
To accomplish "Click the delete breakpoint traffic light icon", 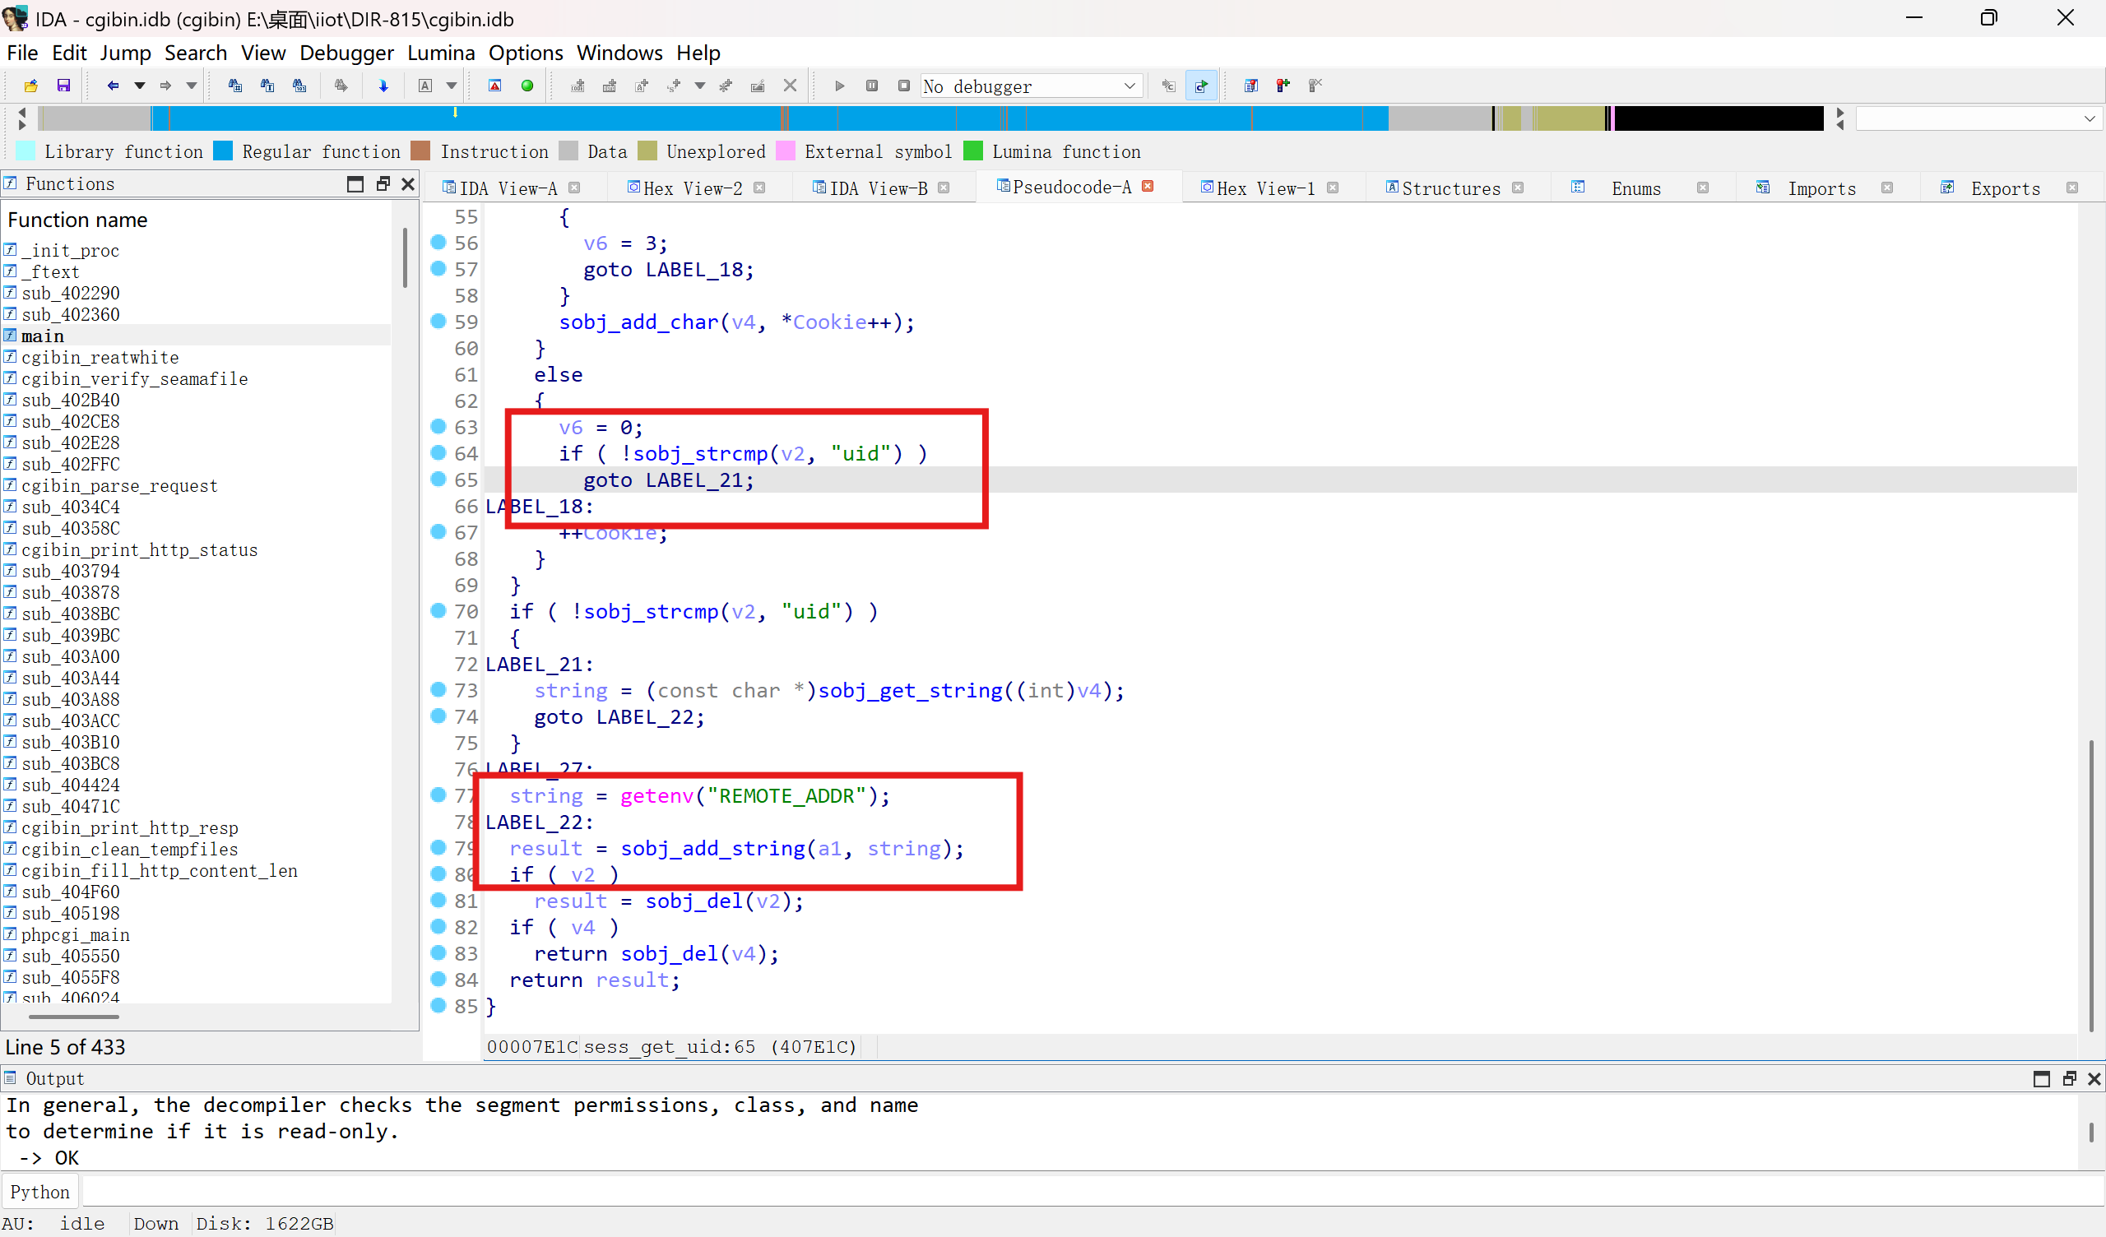I will [x=1315, y=86].
